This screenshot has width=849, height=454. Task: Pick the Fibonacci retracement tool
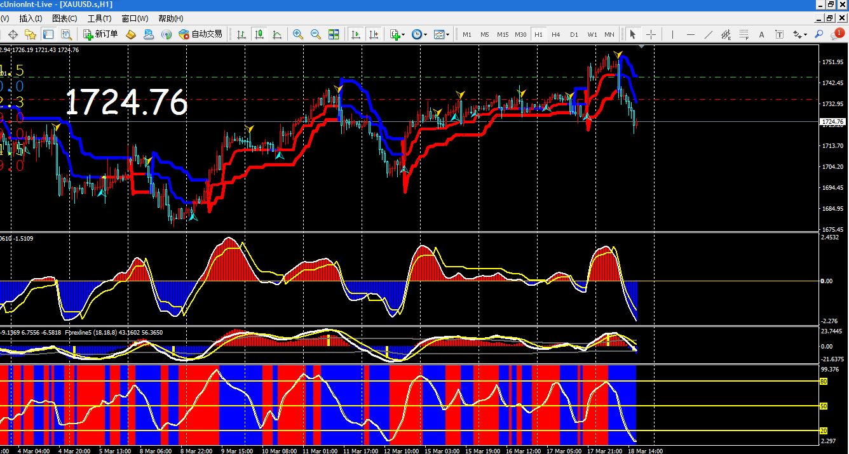pos(744,34)
